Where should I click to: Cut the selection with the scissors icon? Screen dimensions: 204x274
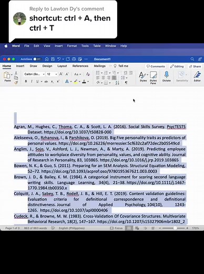pos(16,73)
